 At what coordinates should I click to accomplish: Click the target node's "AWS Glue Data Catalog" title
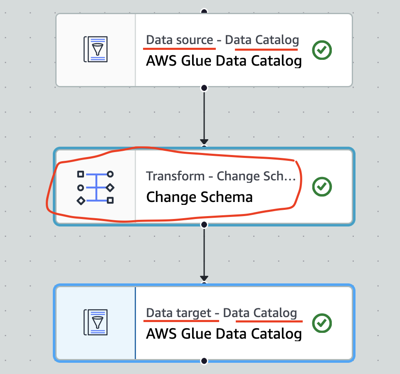pyautogui.click(x=224, y=334)
